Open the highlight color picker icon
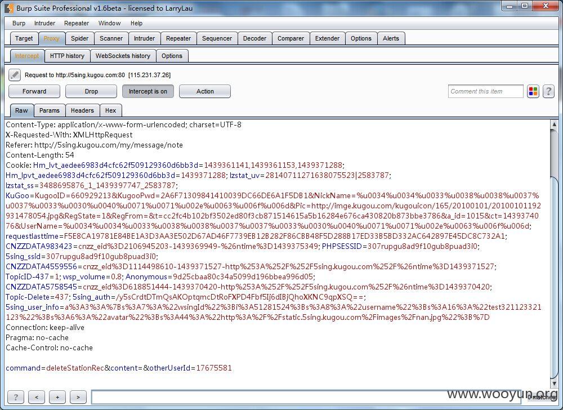This screenshot has width=563, height=410. [533, 91]
